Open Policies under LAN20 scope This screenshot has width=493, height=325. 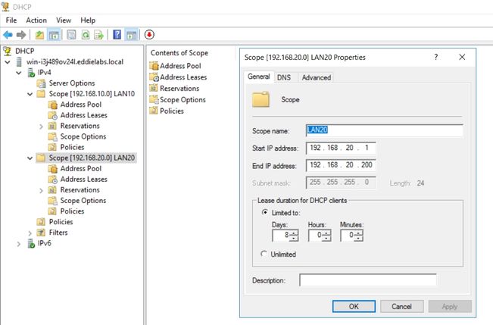tap(72, 211)
